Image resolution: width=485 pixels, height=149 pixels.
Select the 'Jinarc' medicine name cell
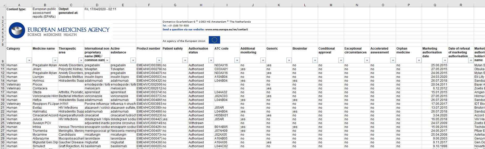pos(45,69)
